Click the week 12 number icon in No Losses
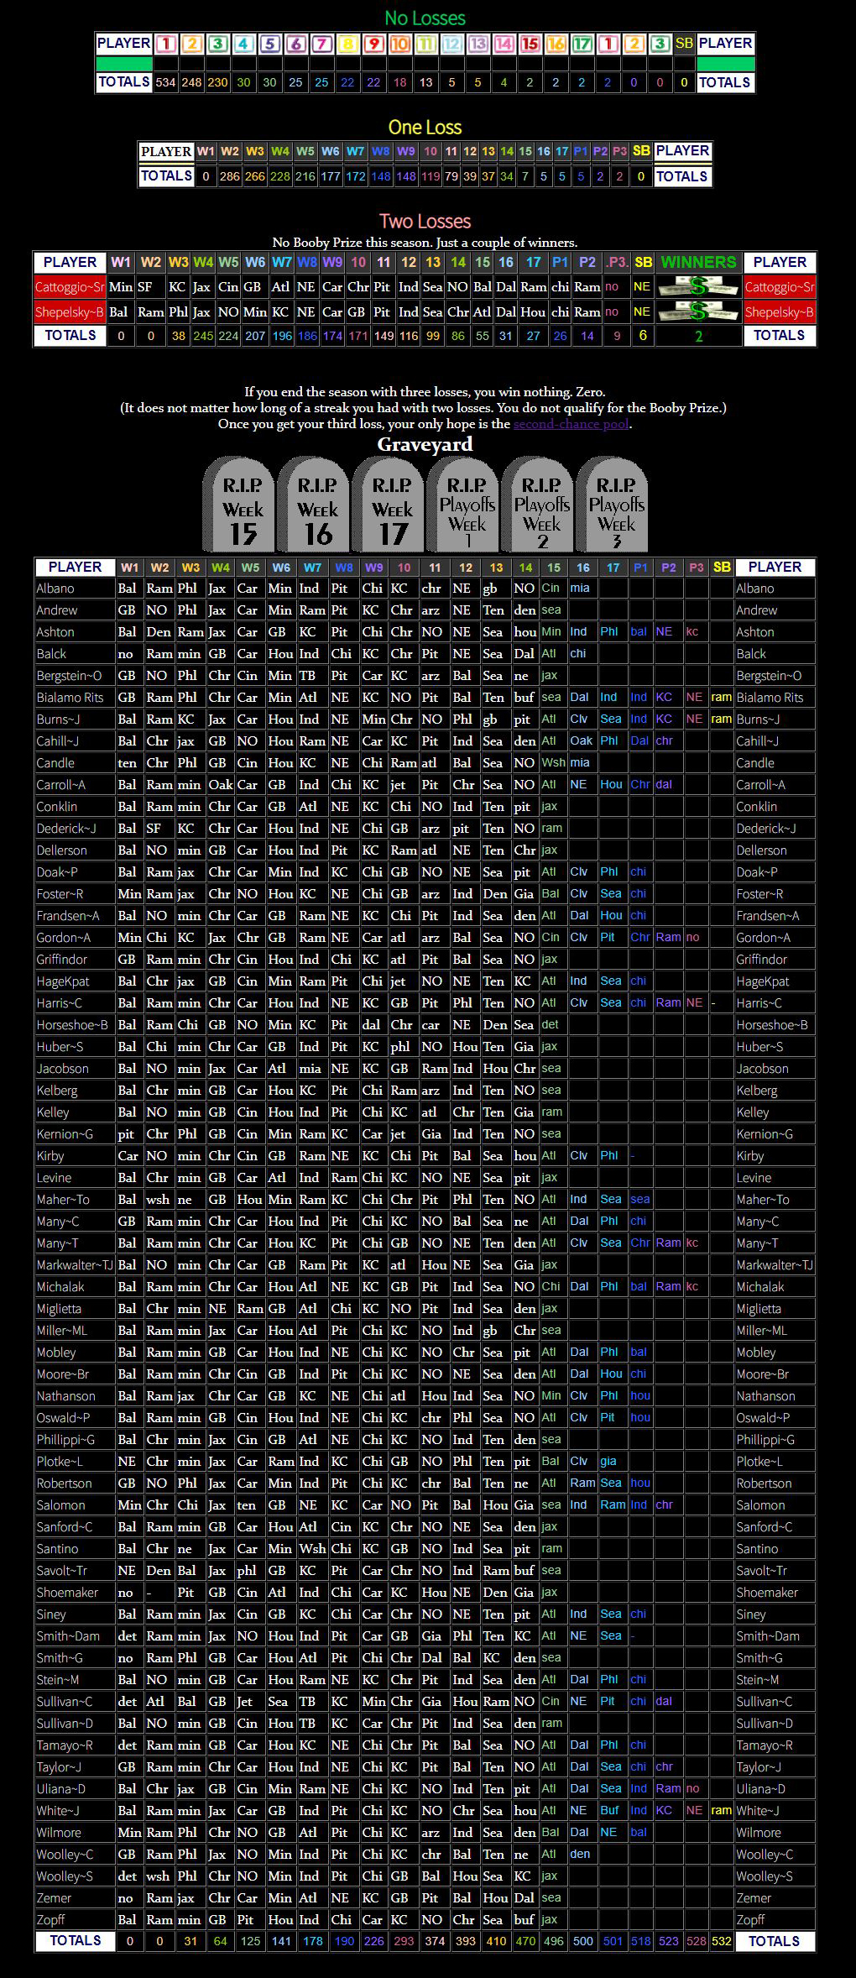This screenshot has height=1978, width=856. click(451, 44)
